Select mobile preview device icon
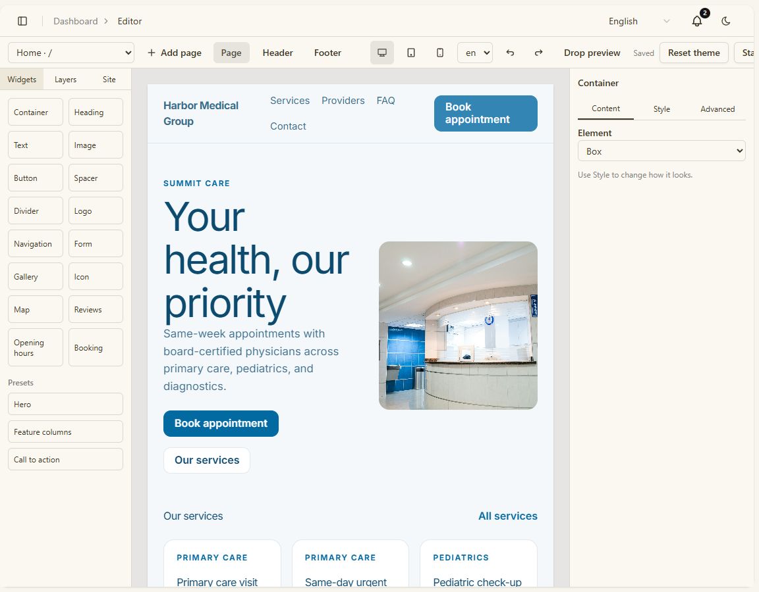The image size is (759, 592). pyautogui.click(x=440, y=53)
